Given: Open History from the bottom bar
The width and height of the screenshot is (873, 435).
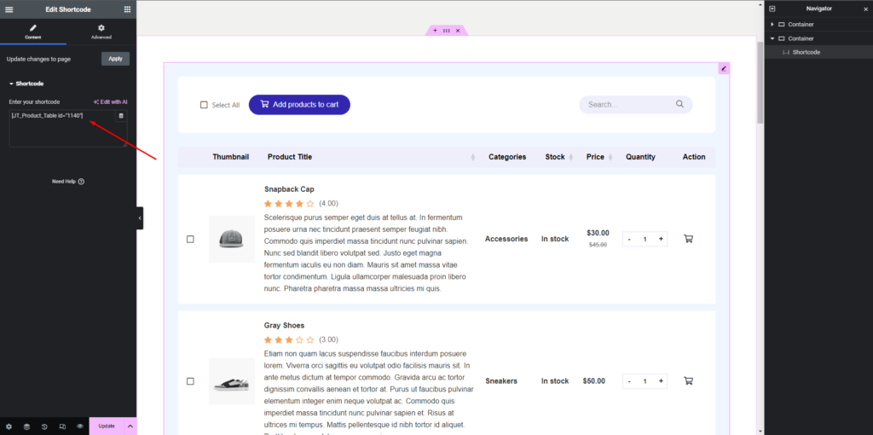Looking at the screenshot, I should click(44, 426).
